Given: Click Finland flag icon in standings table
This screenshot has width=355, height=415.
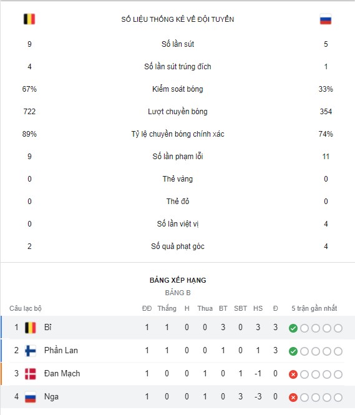Looking at the screenshot, I should pos(31,351).
